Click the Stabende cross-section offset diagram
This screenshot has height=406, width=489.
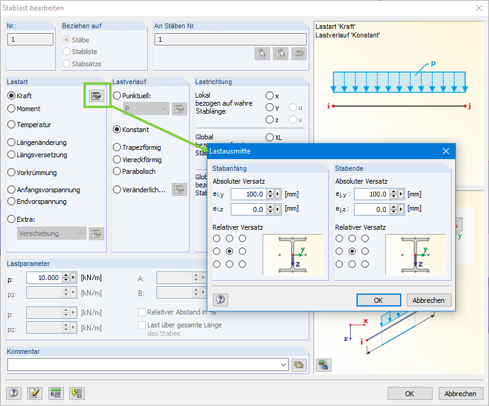(415, 255)
